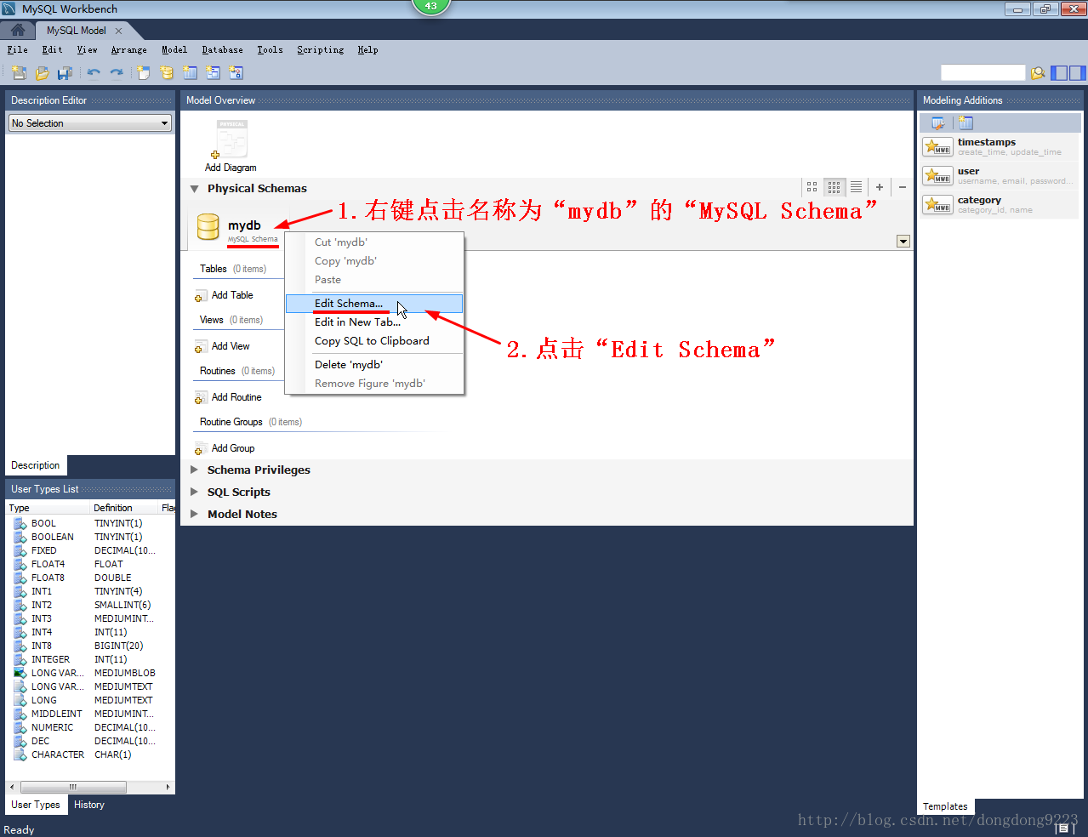
Task: Toggle the right sidebar visibility button
Action: 1078,73
